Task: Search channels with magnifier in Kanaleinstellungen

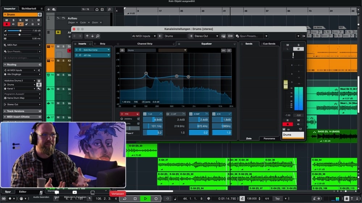Action: pos(98,36)
